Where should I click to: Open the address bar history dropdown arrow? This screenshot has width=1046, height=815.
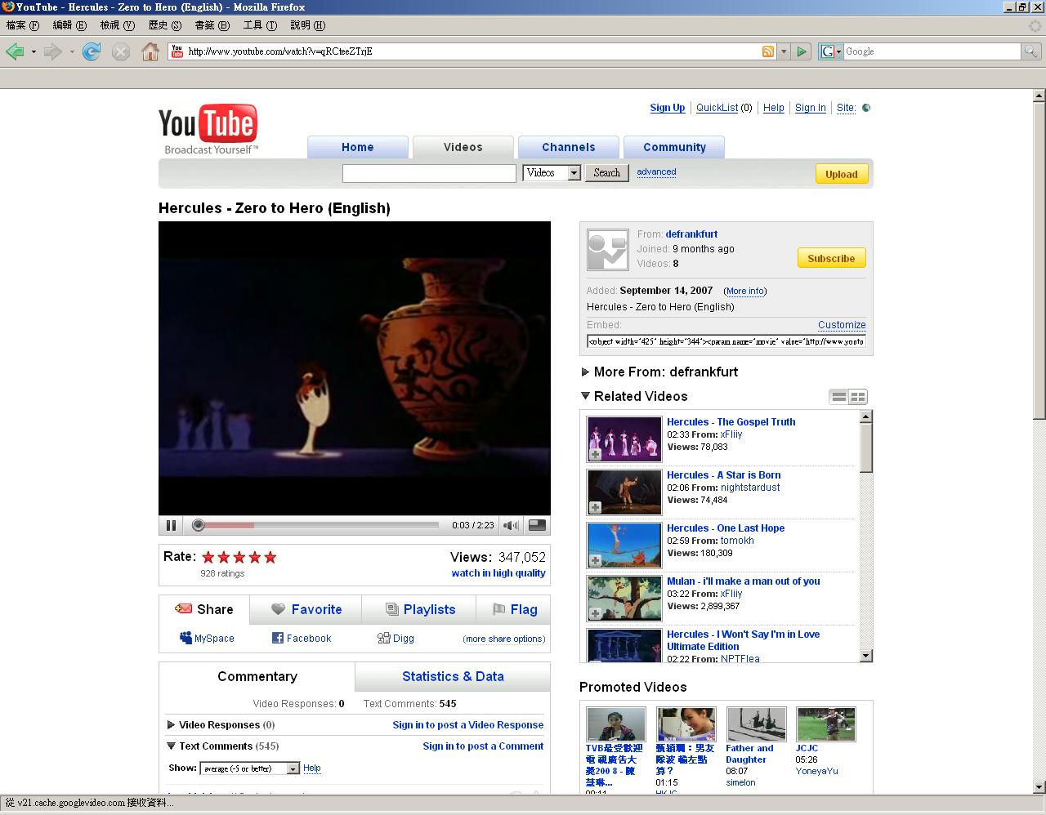tap(784, 51)
